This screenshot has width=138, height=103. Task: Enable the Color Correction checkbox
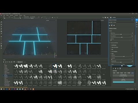click(133, 47)
